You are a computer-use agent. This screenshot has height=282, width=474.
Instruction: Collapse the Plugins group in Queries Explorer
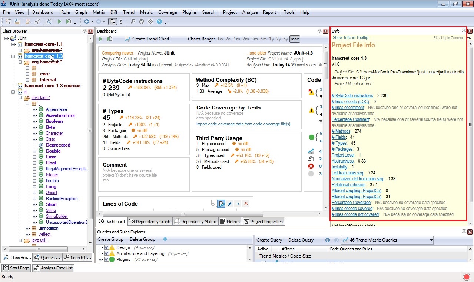click(x=100, y=259)
